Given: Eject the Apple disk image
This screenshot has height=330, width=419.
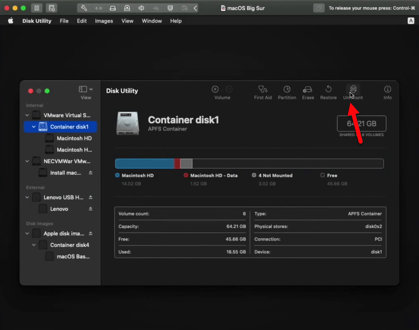Looking at the screenshot, I should (91, 234).
